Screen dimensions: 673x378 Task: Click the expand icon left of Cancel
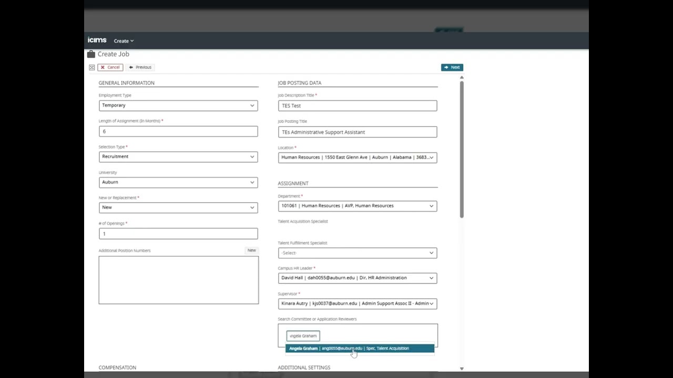[92, 67]
